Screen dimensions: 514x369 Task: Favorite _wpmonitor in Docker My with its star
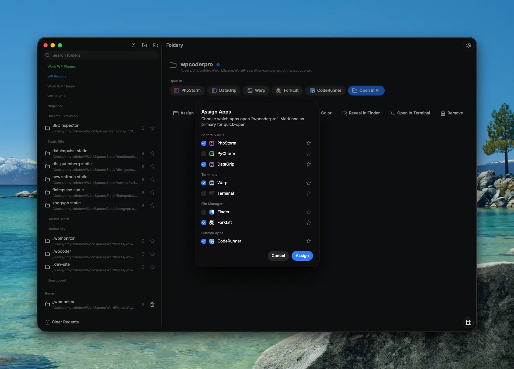[x=152, y=241]
